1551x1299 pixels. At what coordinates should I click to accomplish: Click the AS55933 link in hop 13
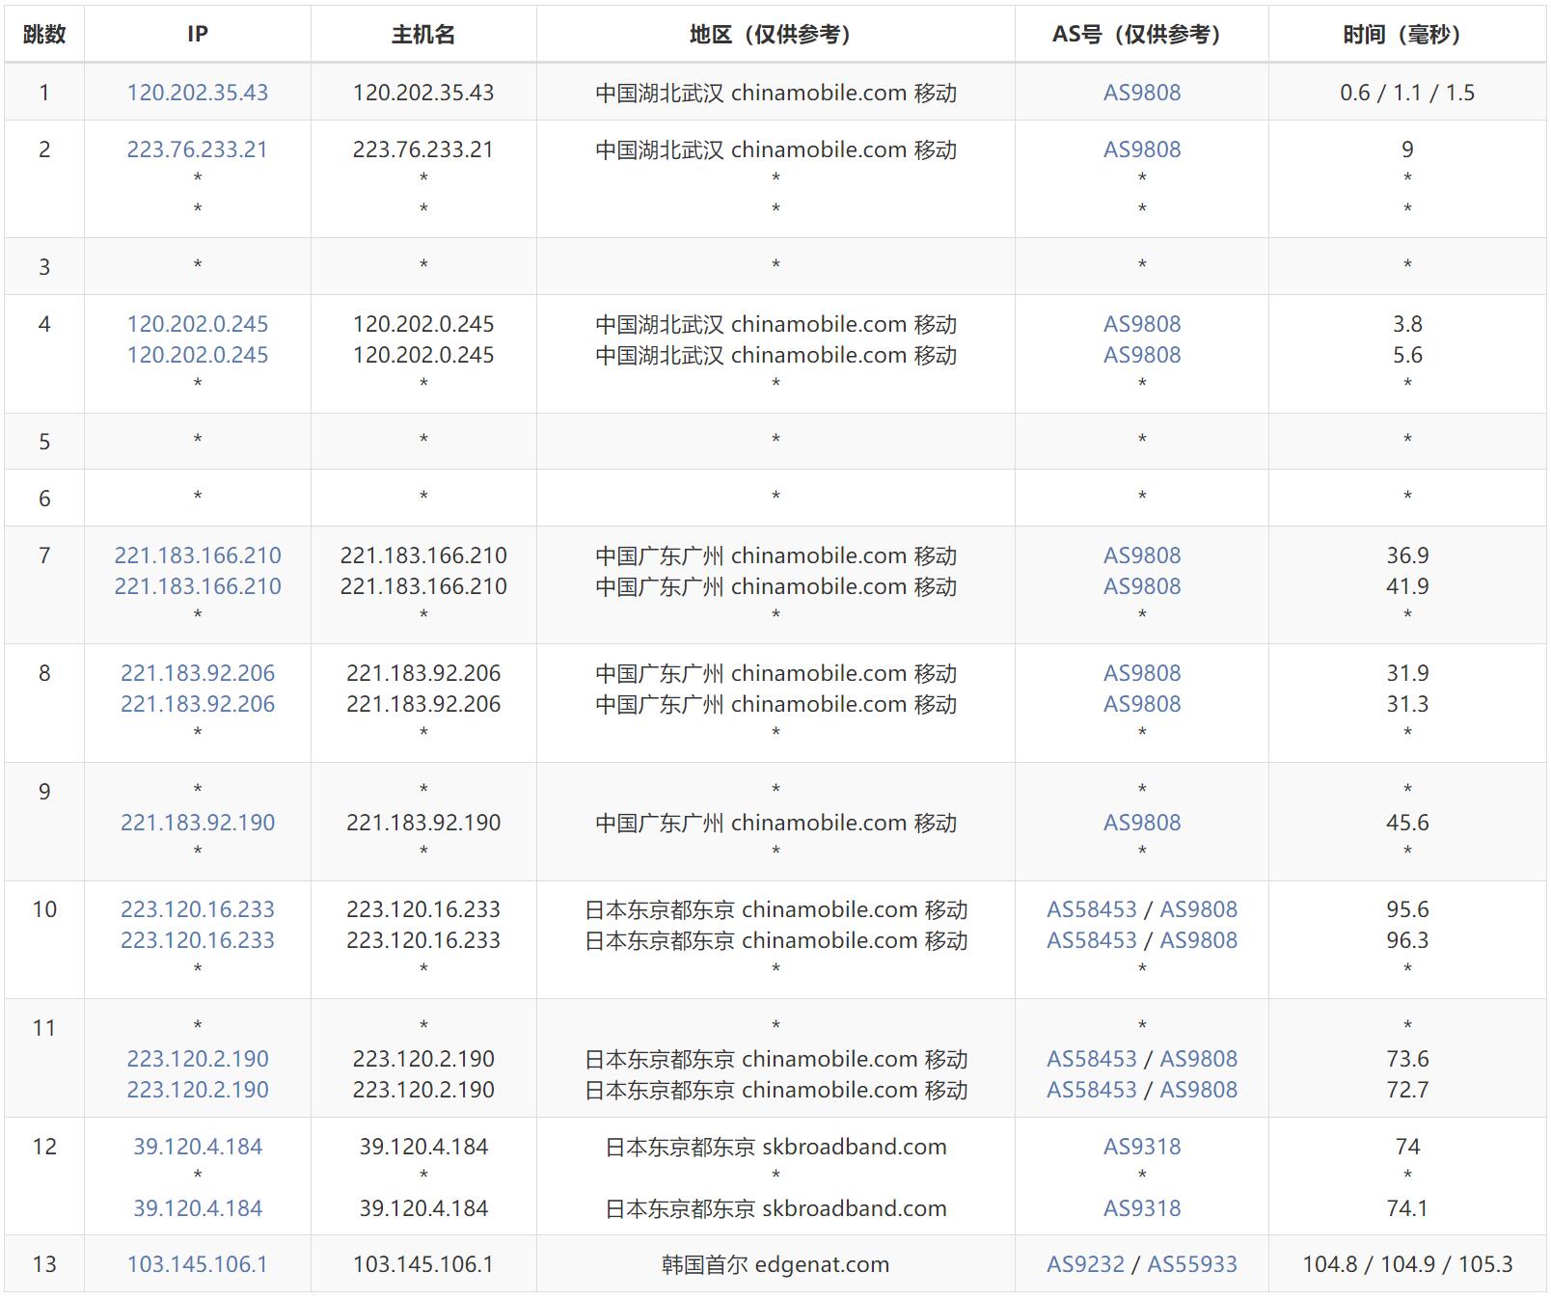coord(1192,1264)
